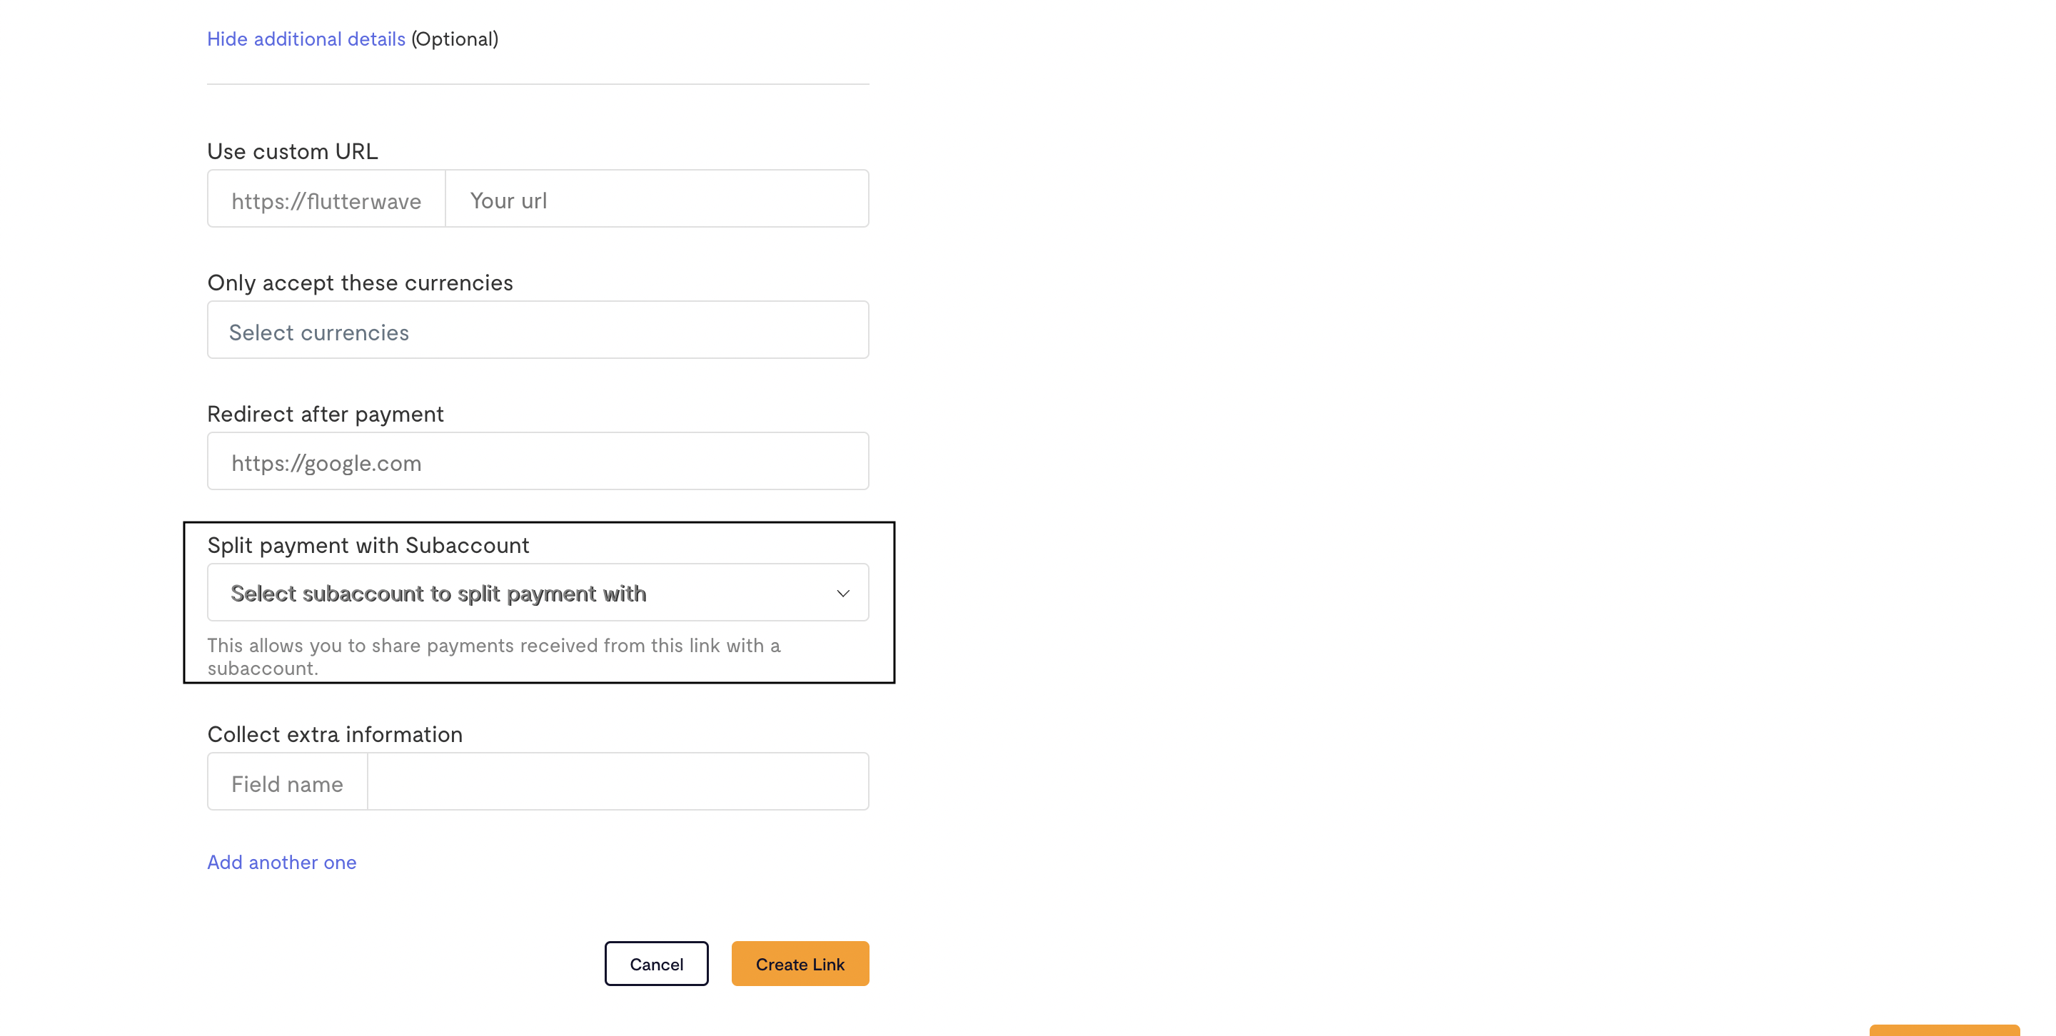Click the Create Link button

click(799, 963)
